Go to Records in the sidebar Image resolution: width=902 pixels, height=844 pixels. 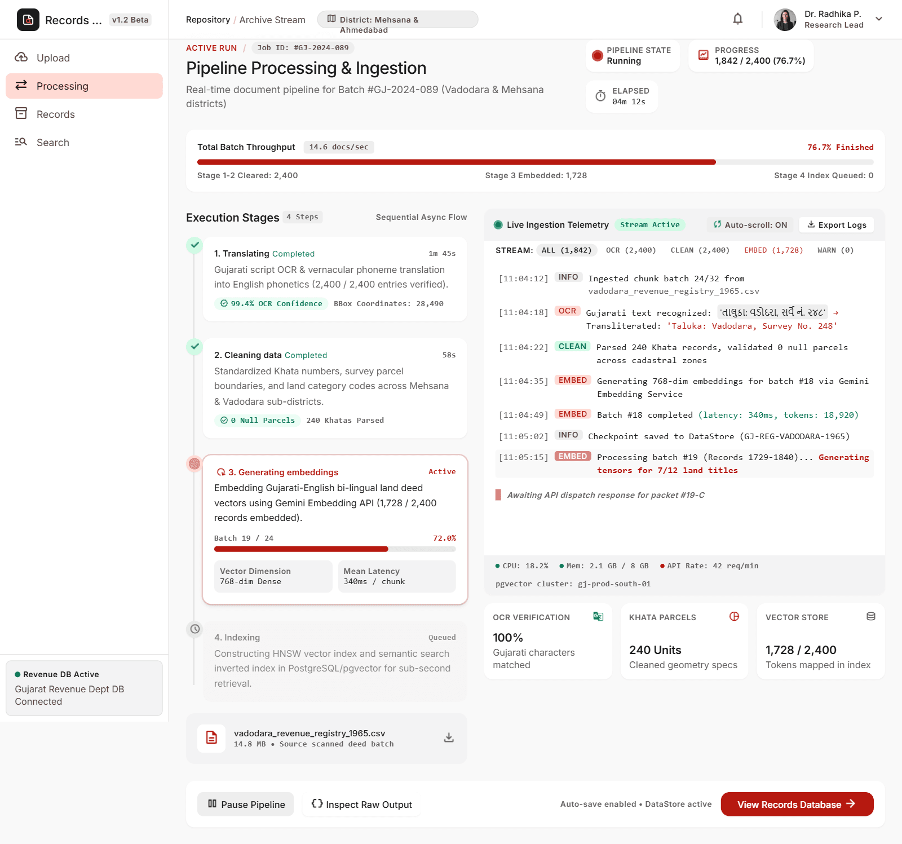(x=85, y=114)
